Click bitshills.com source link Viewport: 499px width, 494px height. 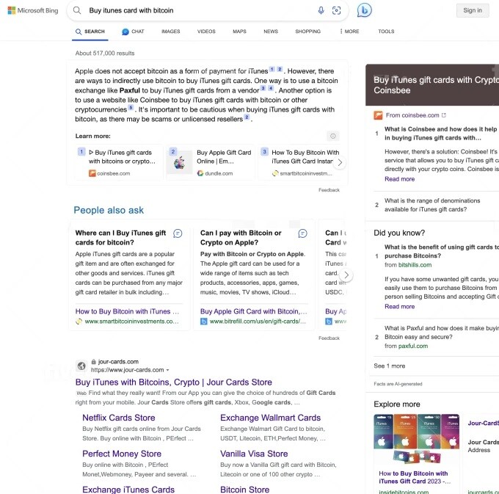click(415, 265)
